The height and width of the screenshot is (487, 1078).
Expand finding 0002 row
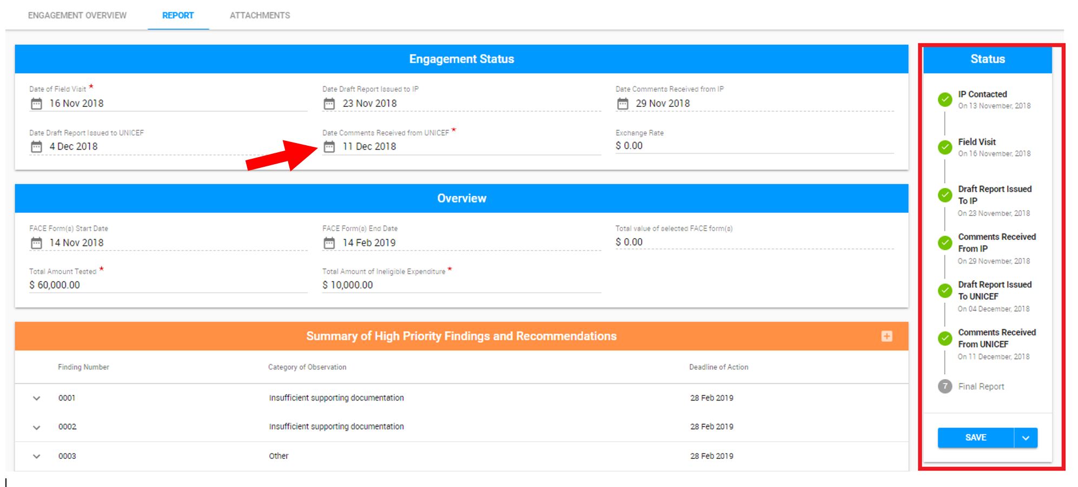pyautogui.click(x=36, y=428)
